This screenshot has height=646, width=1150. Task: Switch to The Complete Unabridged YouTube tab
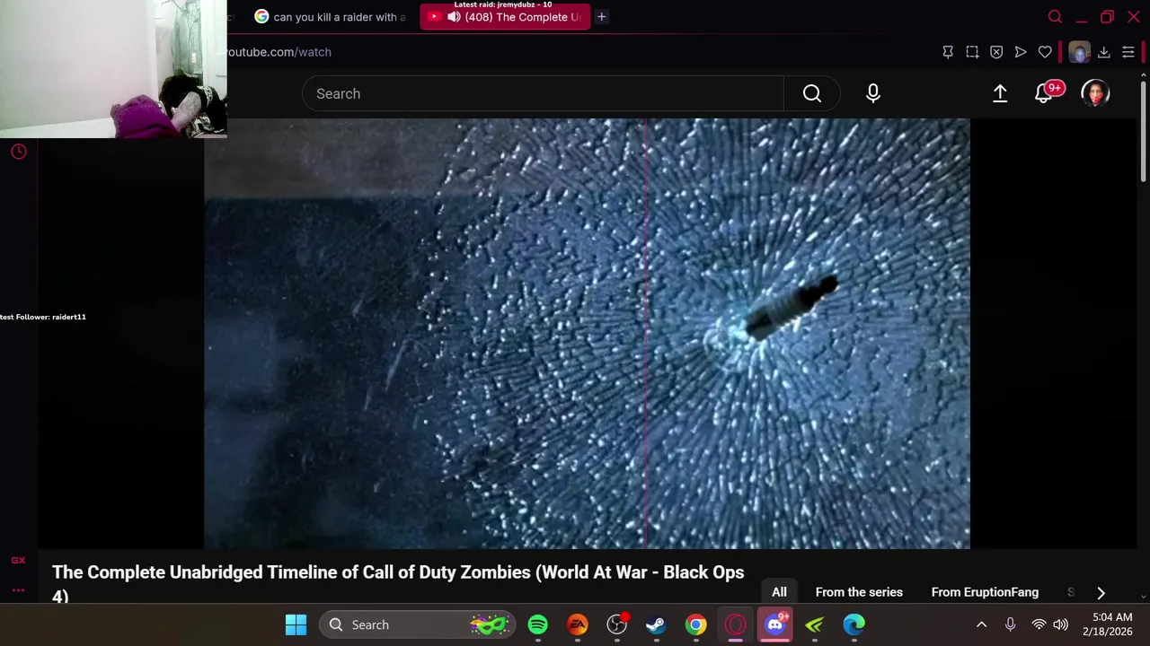pos(506,17)
